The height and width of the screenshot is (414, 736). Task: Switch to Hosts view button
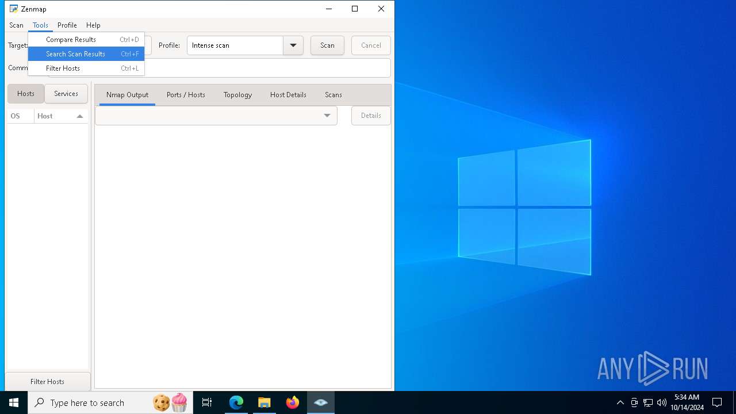pyautogui.click(x=26, y=94)
